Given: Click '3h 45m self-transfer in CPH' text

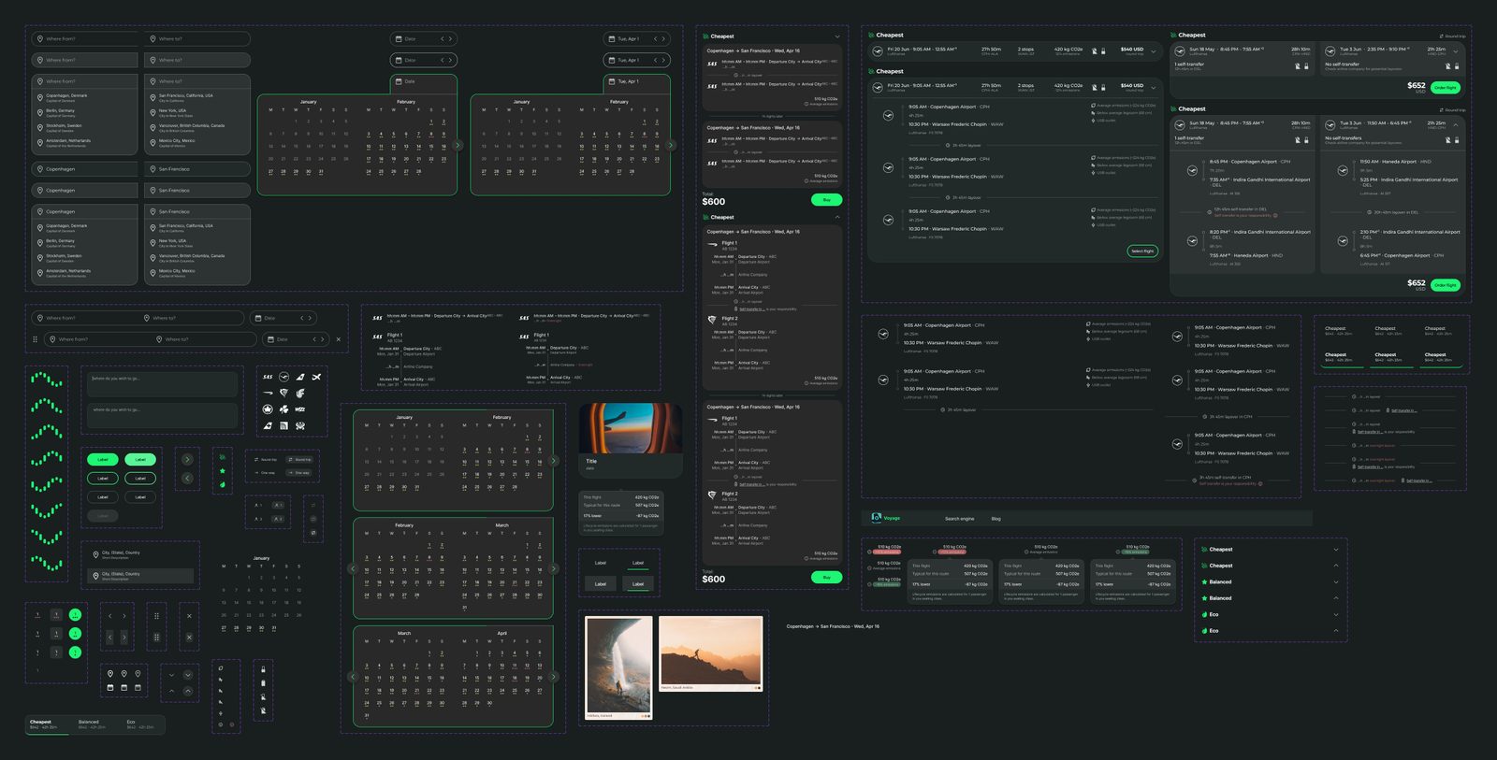Looking at the screenshot, I should tap(1226, 478).
